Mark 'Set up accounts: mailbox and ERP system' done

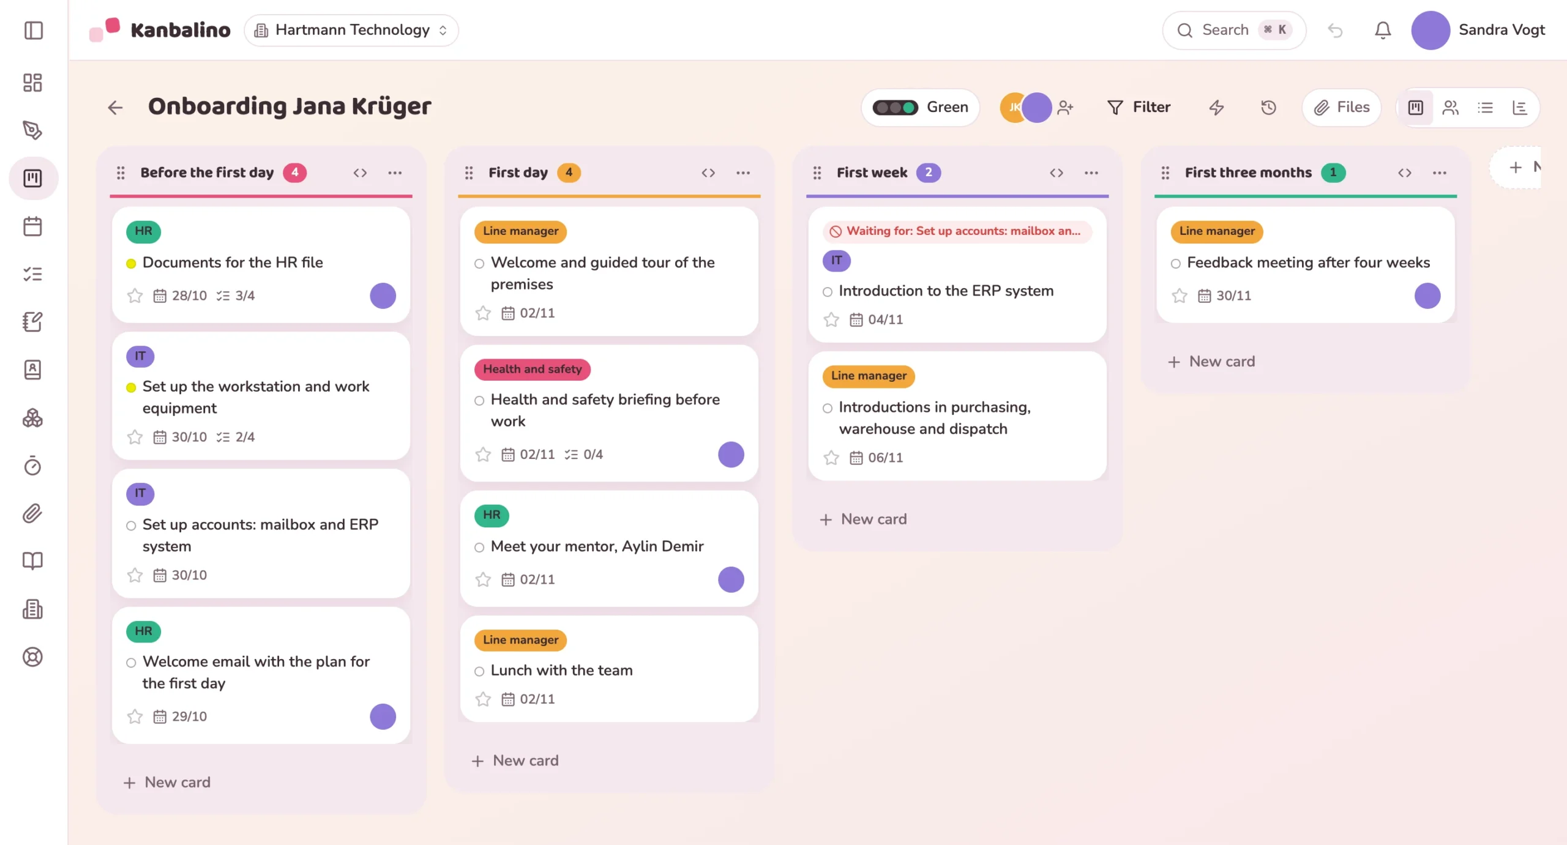click(x=131, y=526)
